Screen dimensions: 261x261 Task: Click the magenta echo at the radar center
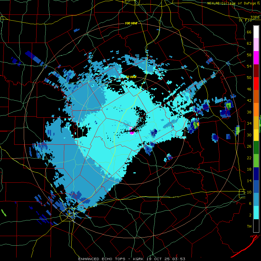[x=132, y=133]
